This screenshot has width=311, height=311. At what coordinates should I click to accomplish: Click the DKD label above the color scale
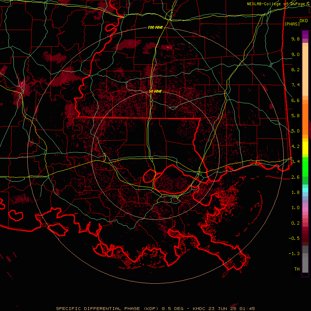[304, 21]
